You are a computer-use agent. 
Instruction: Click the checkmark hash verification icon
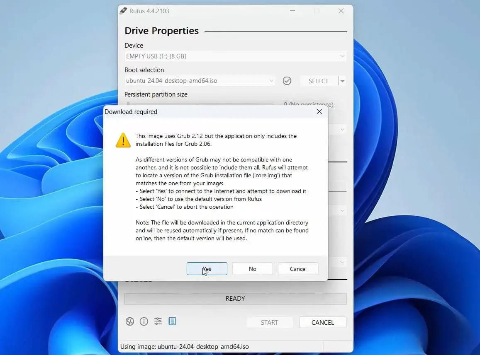coord(287,81)
